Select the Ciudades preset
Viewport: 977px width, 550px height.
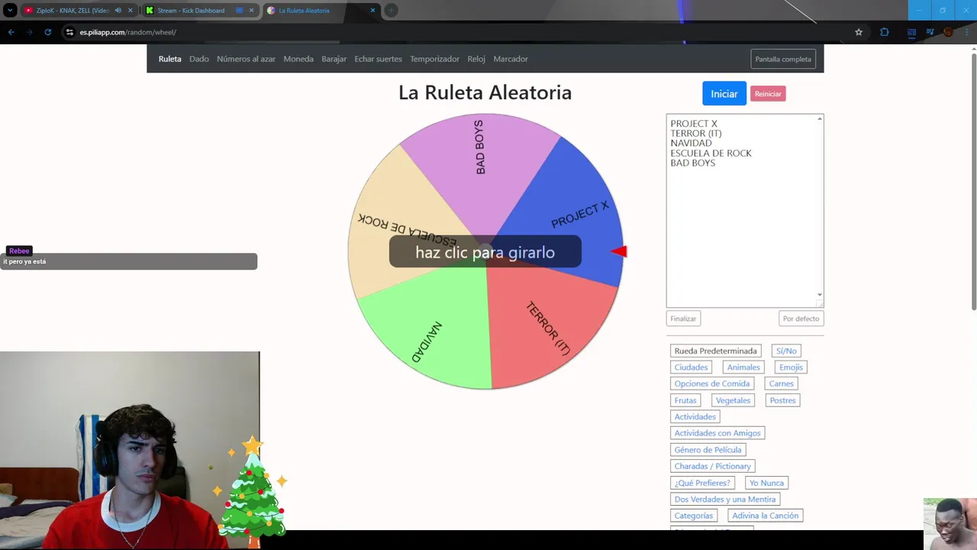point(691,367)
